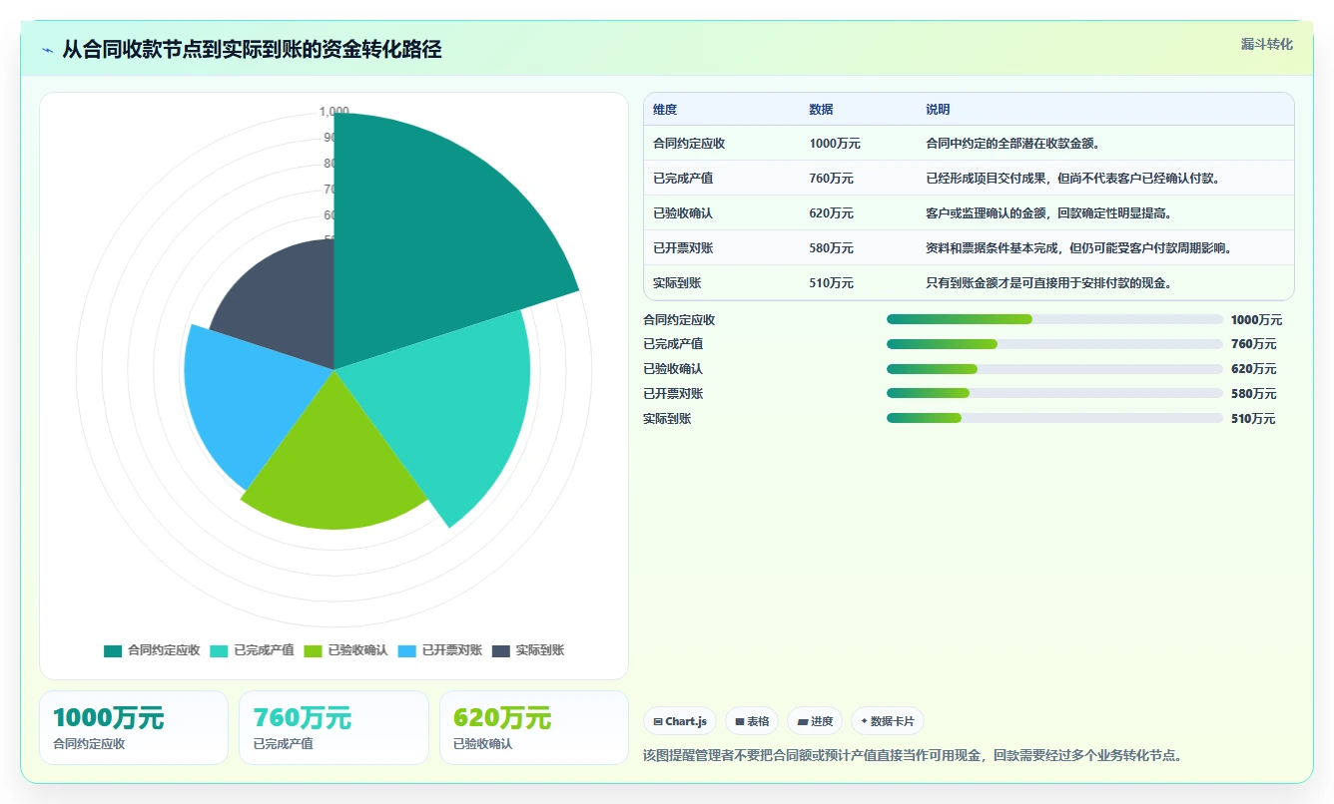This screenshot has height=804, width=1334.
Task: Click the 1,000 axis tick label
Action: [334, 112]
